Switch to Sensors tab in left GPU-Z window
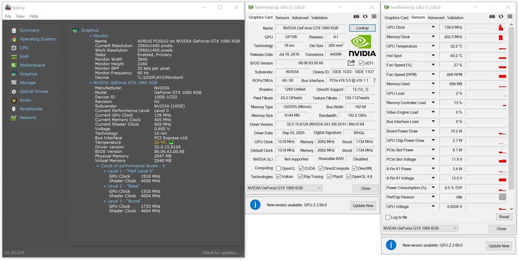Image resolution: width=519 pixels, height=261 pixels. point(282,18)
